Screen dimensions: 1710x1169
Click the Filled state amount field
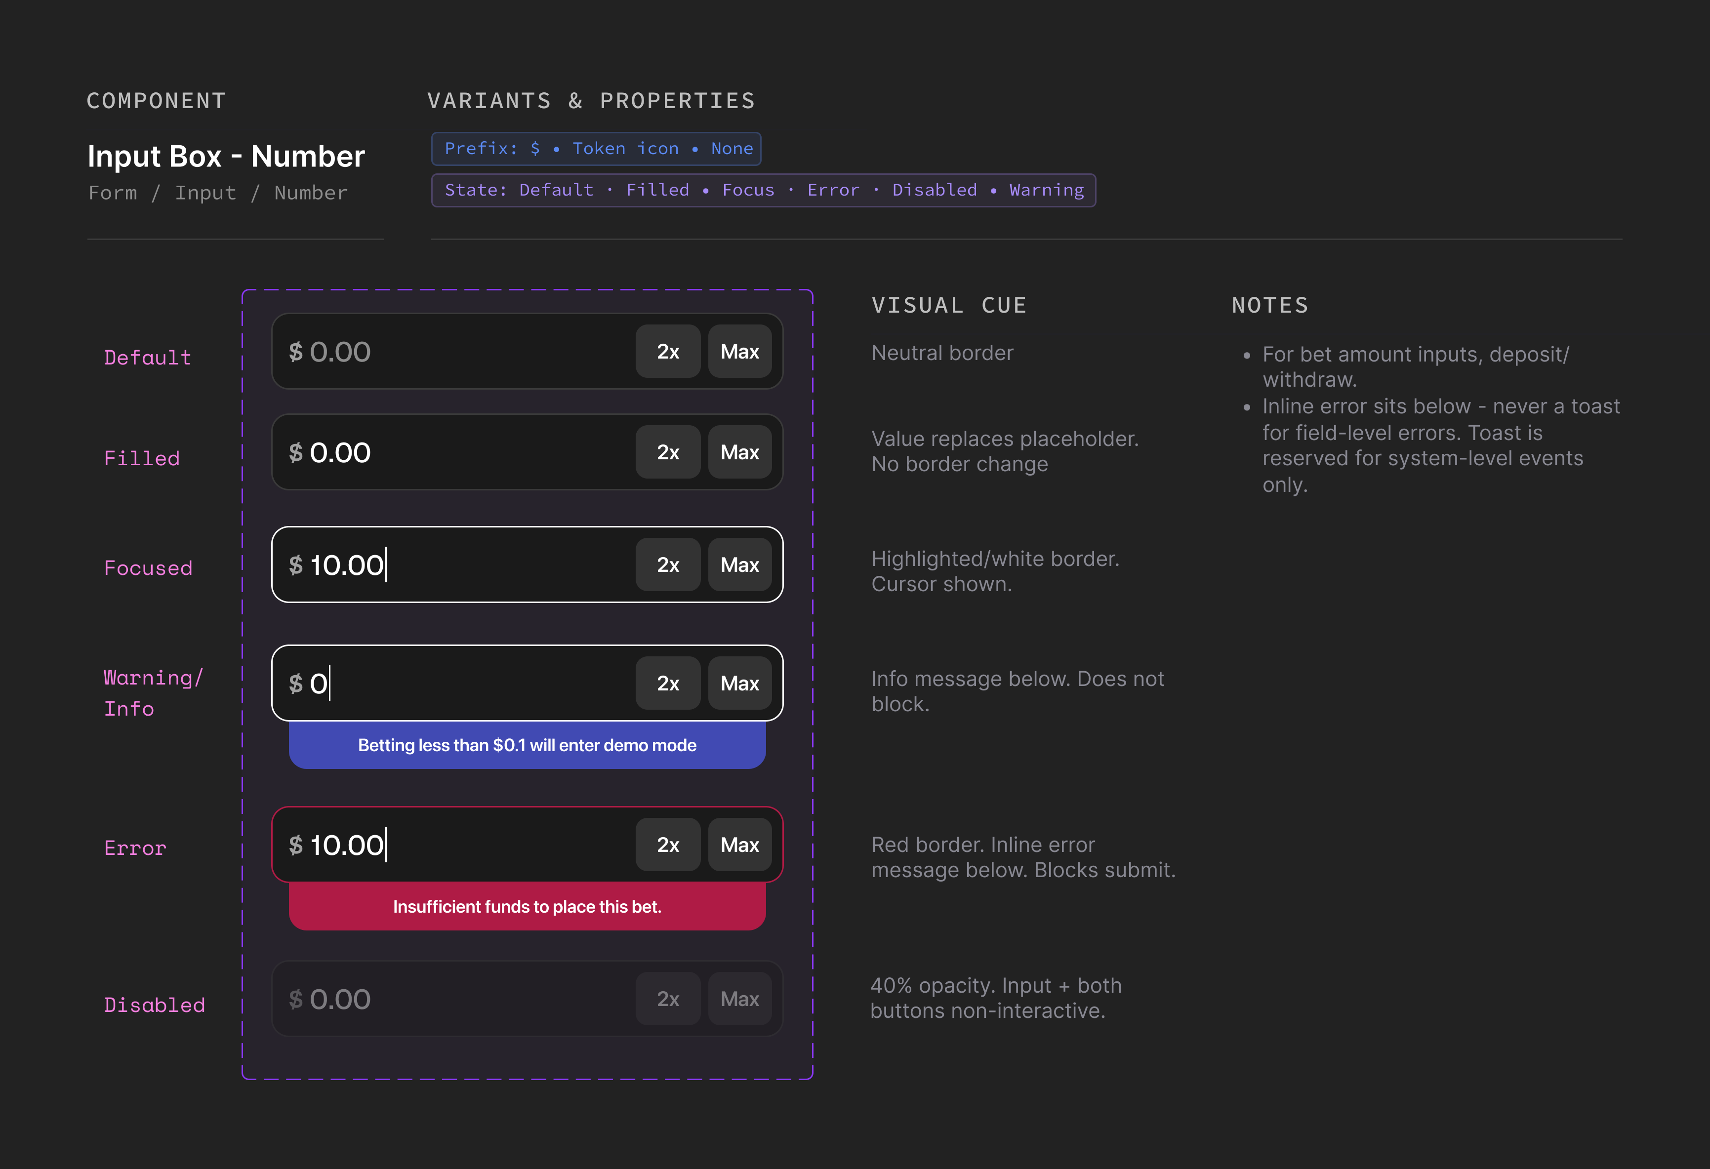tap(456, 452)
